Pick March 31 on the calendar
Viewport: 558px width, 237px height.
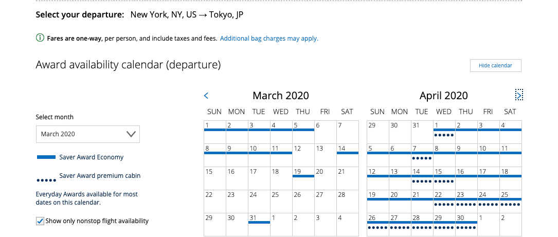click(259, 225)
